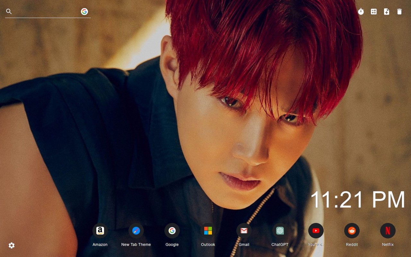Screen dimensions: 411x257
Task: Click the magnifier search icon
Action: click(9, 12)
